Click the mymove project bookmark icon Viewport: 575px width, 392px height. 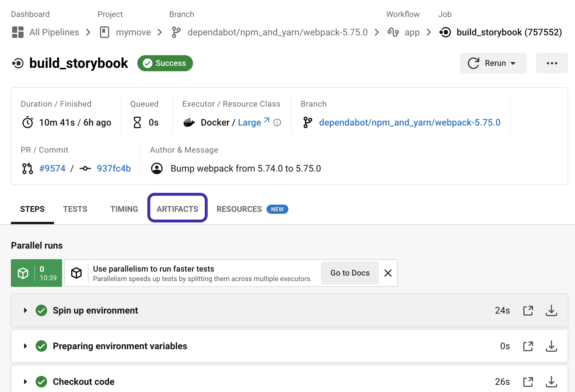pyautogui.click(x=105, y=32)
